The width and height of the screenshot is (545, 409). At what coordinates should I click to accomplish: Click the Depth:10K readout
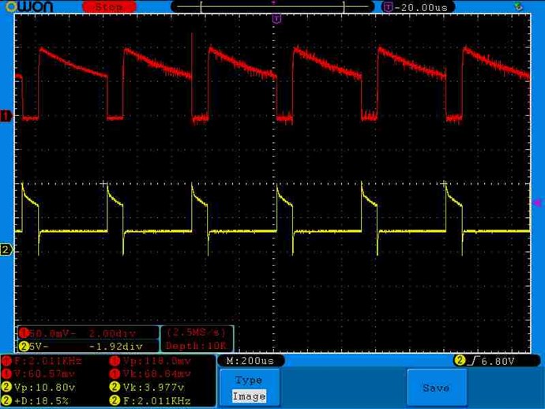tap(196, 346)
